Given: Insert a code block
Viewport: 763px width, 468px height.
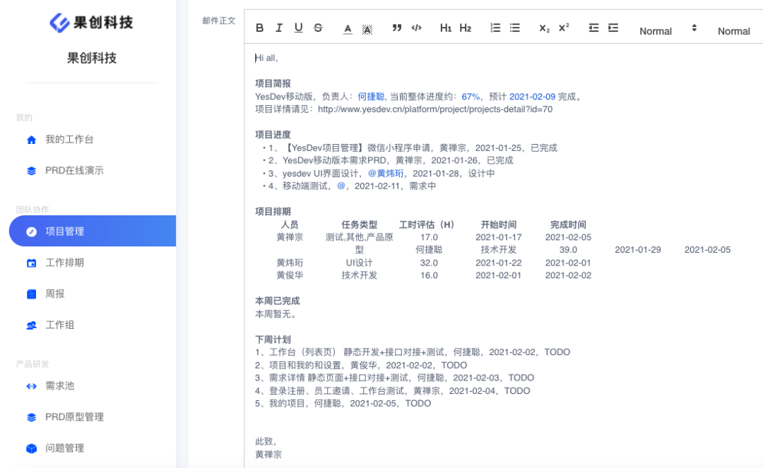Looking at the screenshot, I should pos(417,28).
